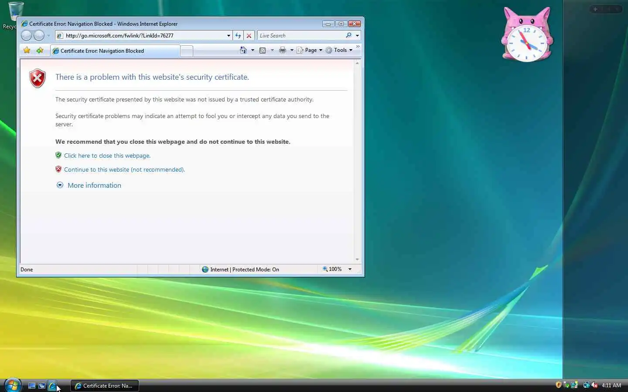The height and width of the screenshot is (392, 628).
Task: Open a new blank tab
Action: [187, 51]
